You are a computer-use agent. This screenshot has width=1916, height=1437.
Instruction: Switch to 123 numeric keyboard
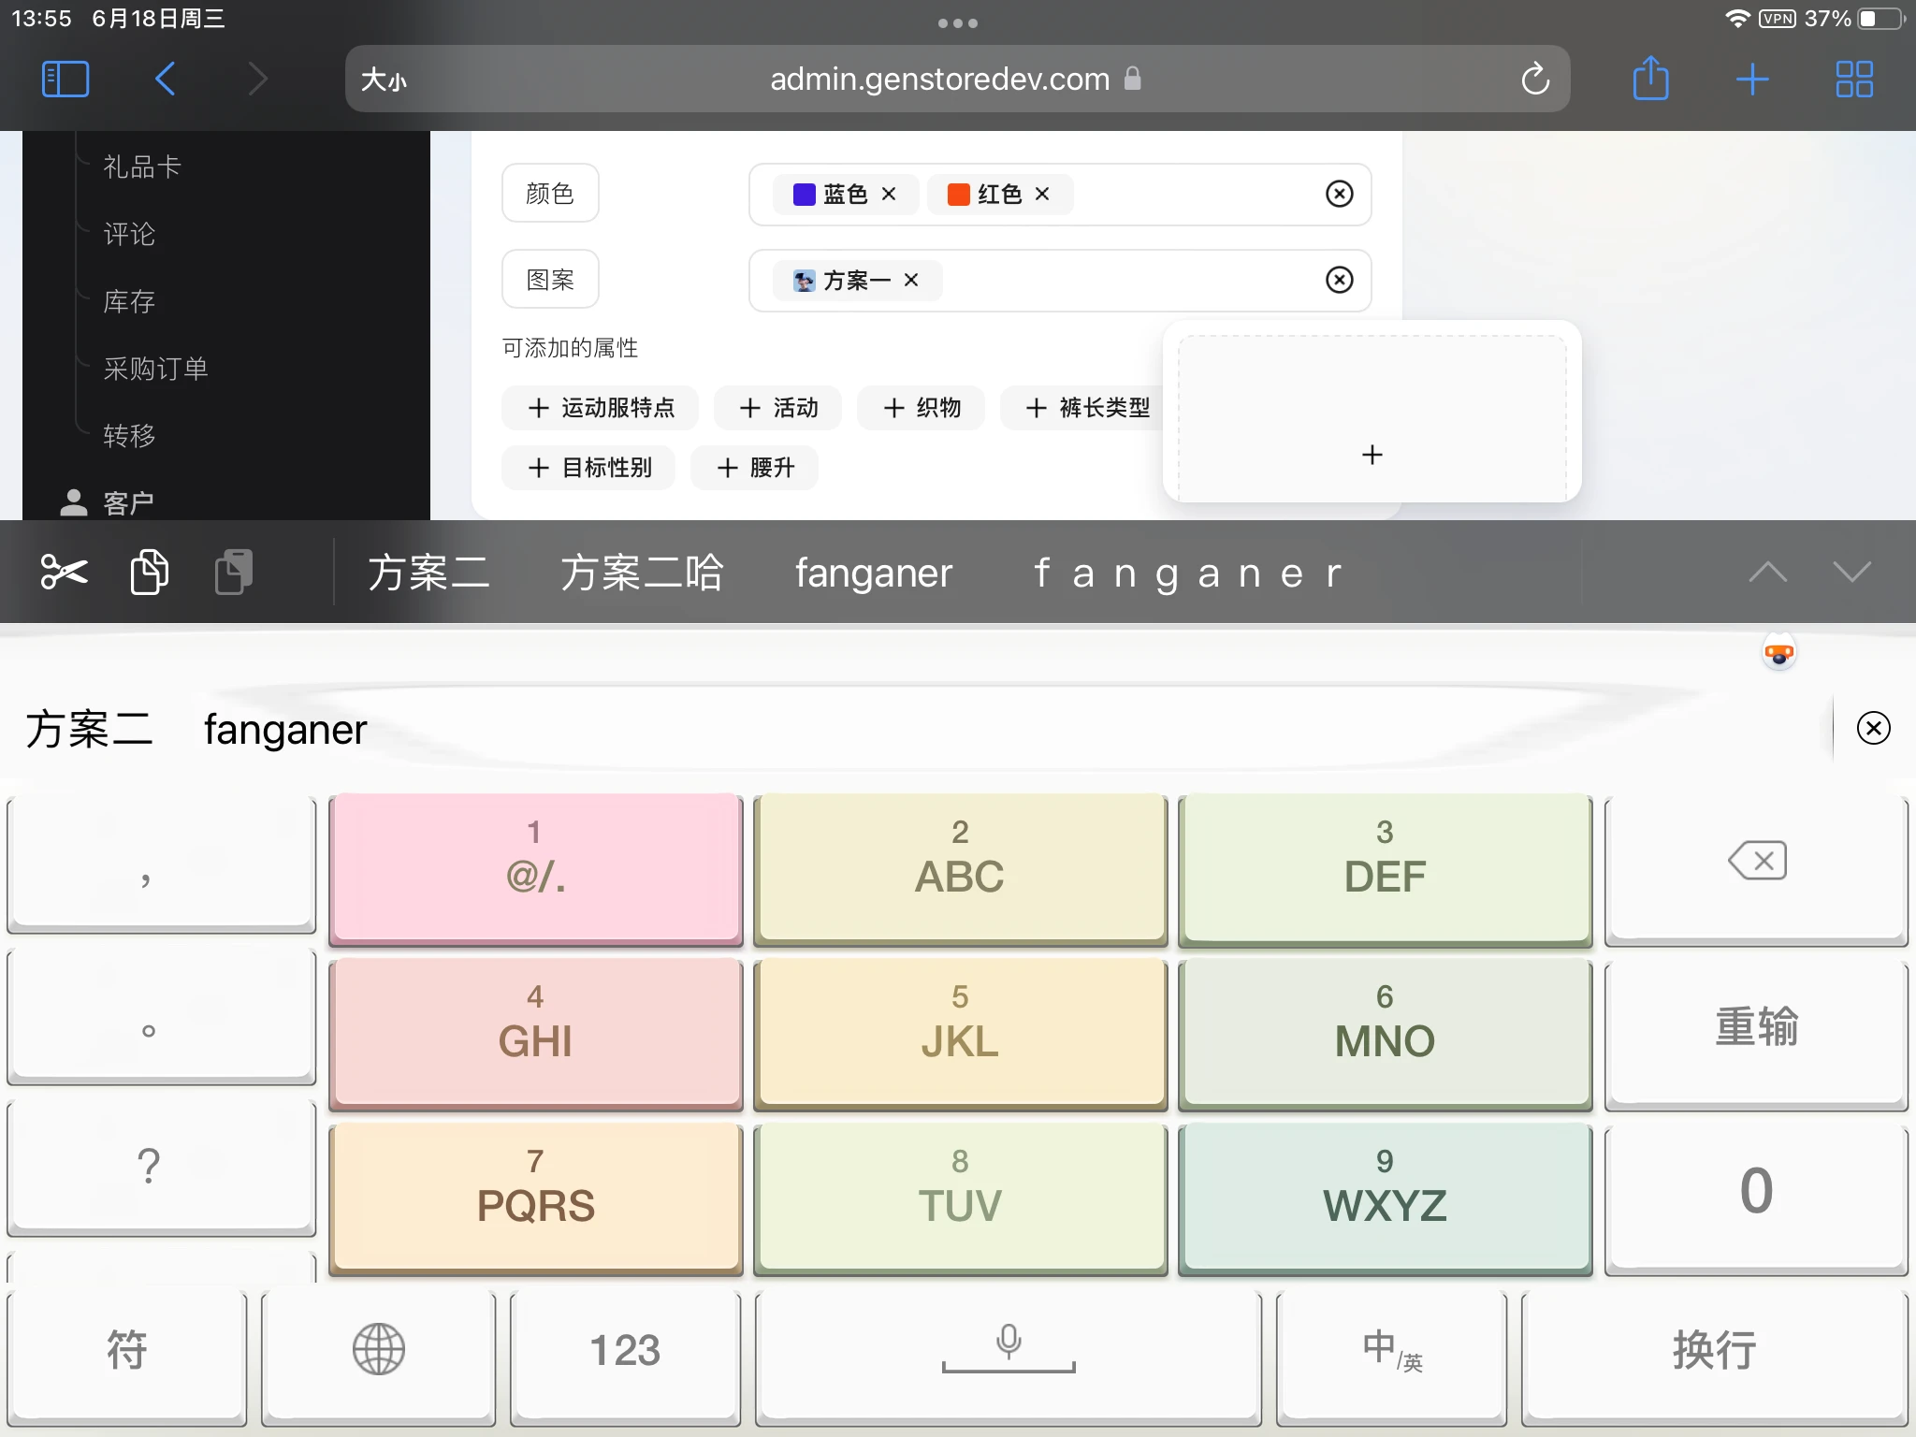(x=625, y=1349)
